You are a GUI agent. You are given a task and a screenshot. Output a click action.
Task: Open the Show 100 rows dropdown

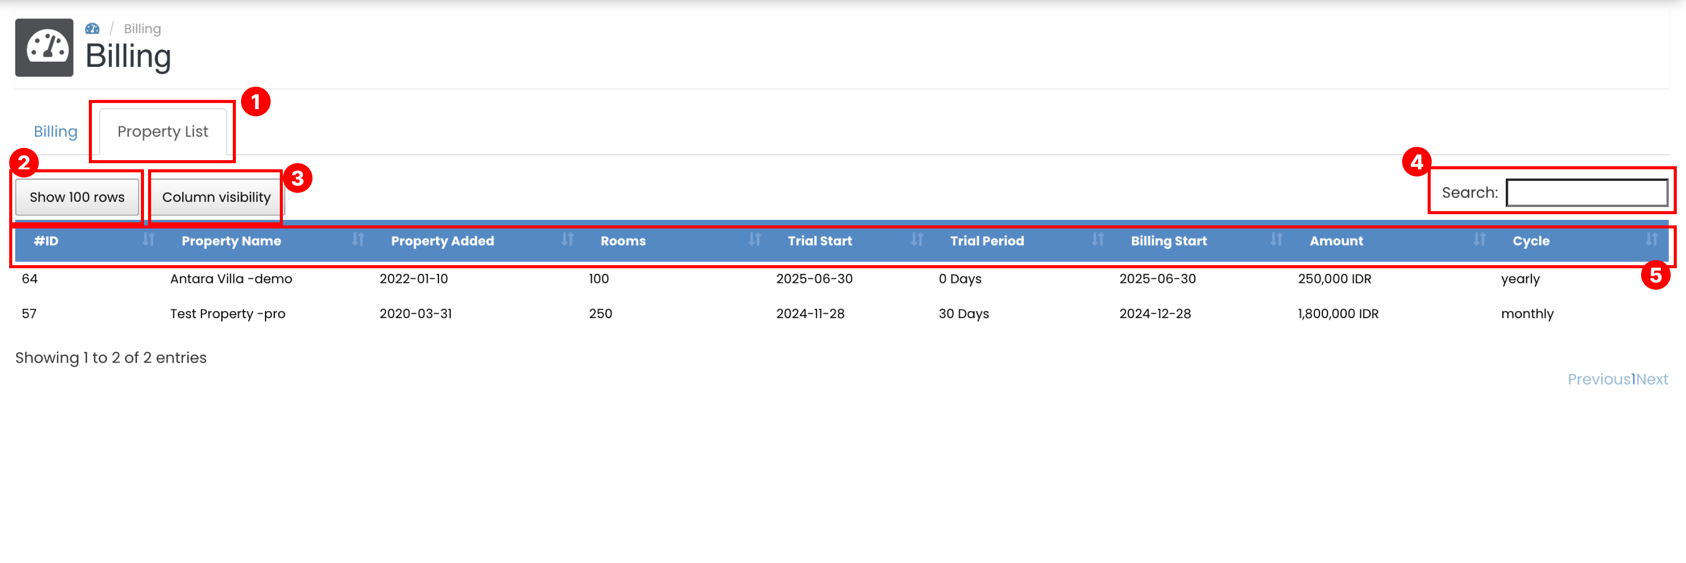[x=77, y=197]
